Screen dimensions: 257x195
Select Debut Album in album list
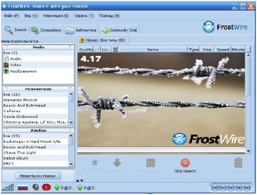pos(36,158)
